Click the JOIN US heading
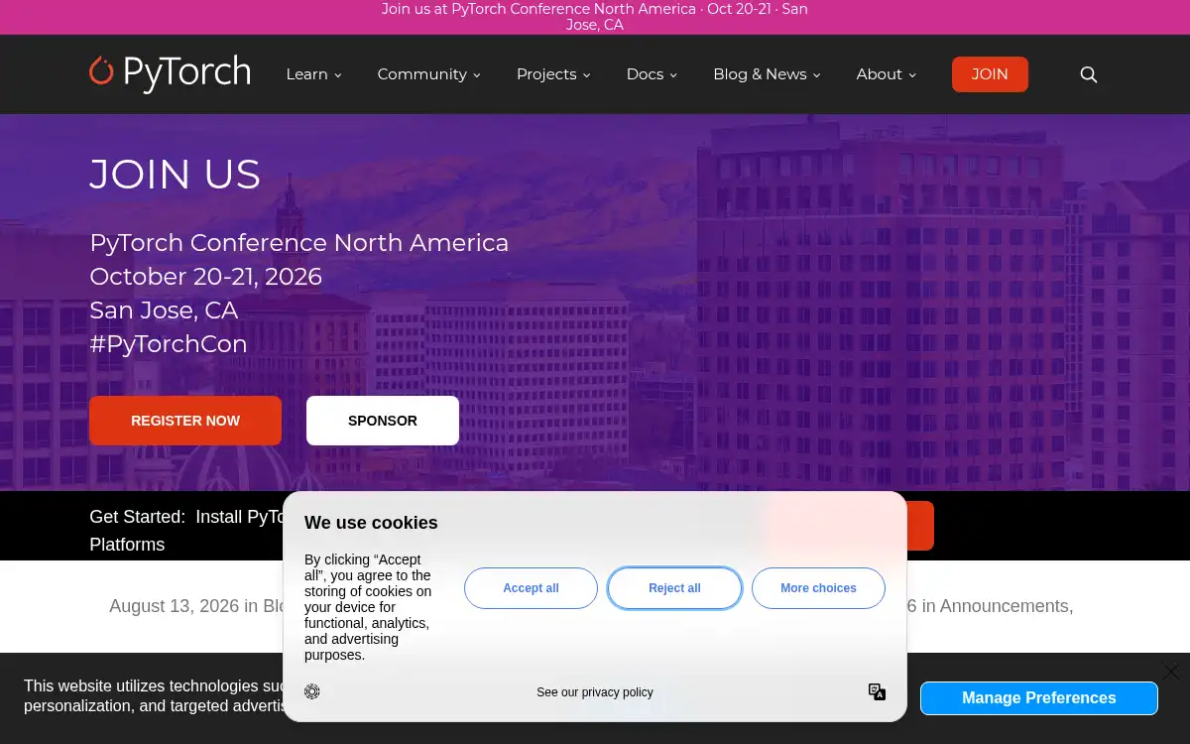 (x=176, y=175)
